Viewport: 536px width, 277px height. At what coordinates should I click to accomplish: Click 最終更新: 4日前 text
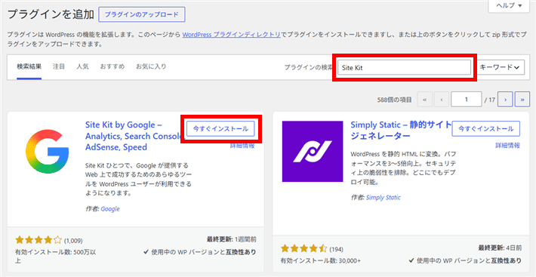(x=500, y=248)
